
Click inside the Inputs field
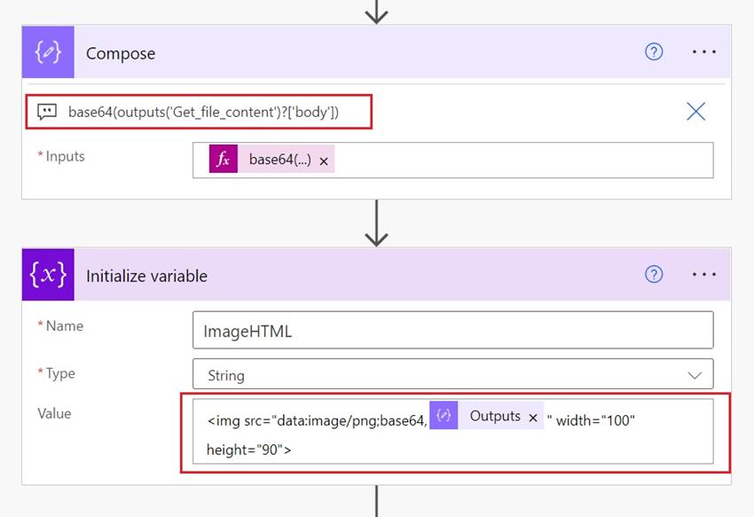point(532,161)
